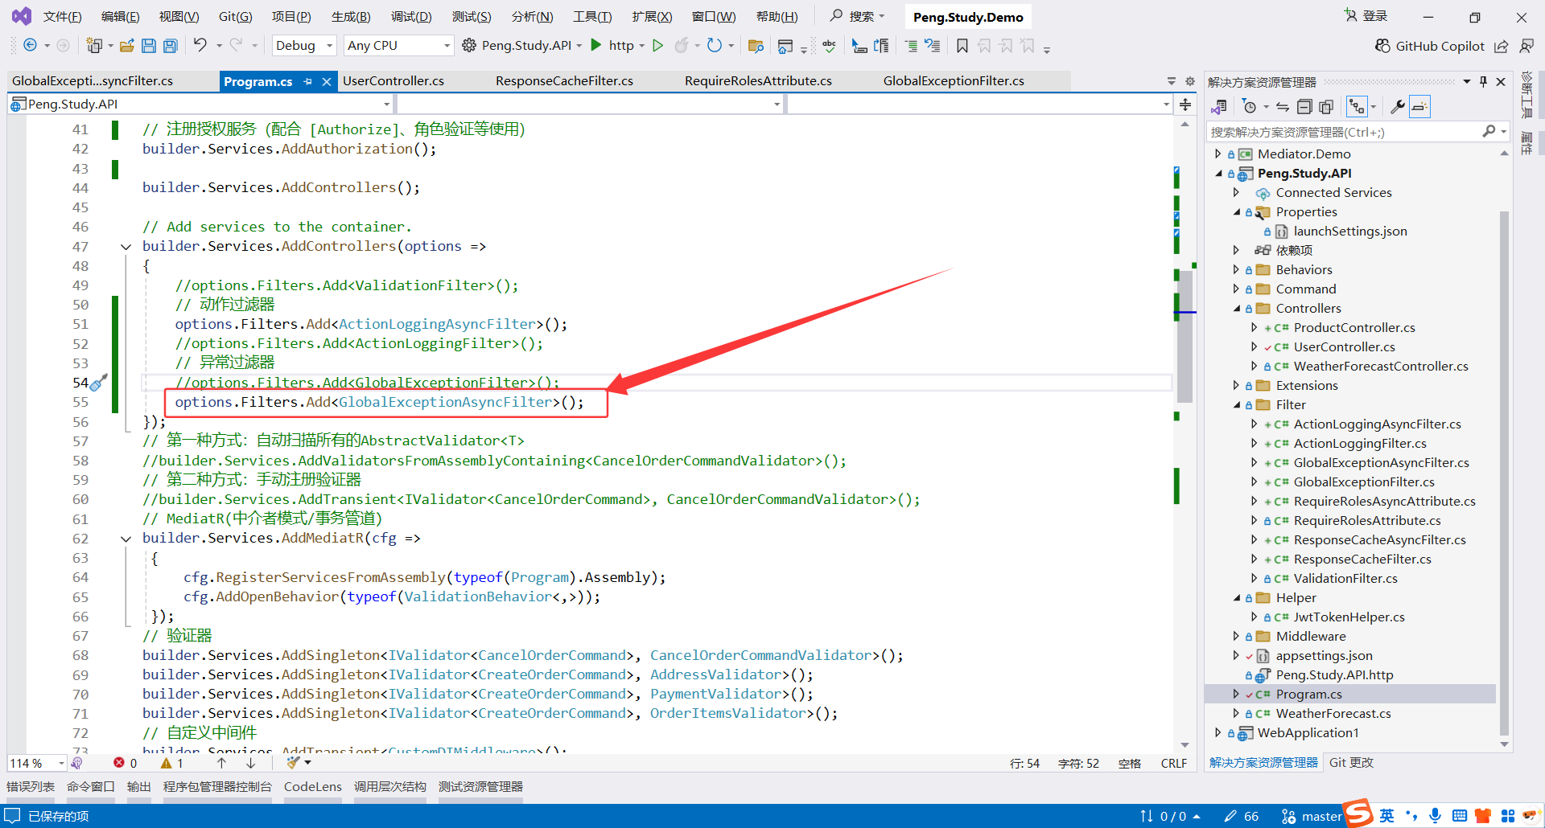The width and height of the screenshot is (1545, 828).
Task: Select launchSettings.json in Solution Explorer
Action: coord(1350,231)
